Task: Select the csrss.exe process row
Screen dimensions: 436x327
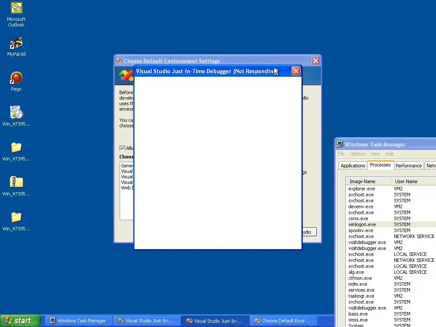Action: (x=391, y=218)
